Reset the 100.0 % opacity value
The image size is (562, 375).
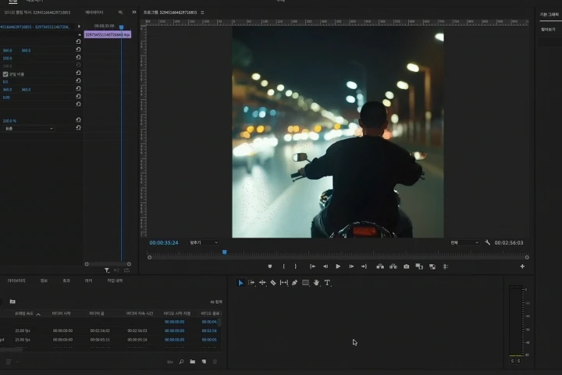78,120
